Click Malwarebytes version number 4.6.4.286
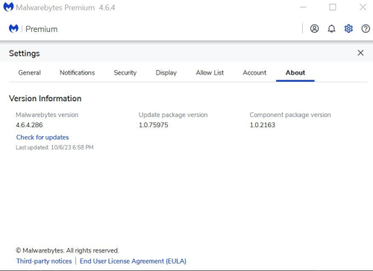This screenshot has height=271, width=373. [29, 125]
